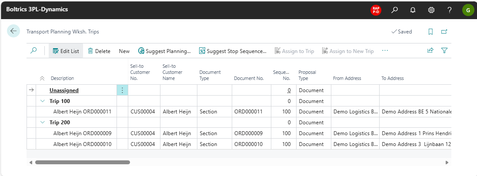Open page in new window icon
The height and width of the screenshot is (176, 477).
444,32
